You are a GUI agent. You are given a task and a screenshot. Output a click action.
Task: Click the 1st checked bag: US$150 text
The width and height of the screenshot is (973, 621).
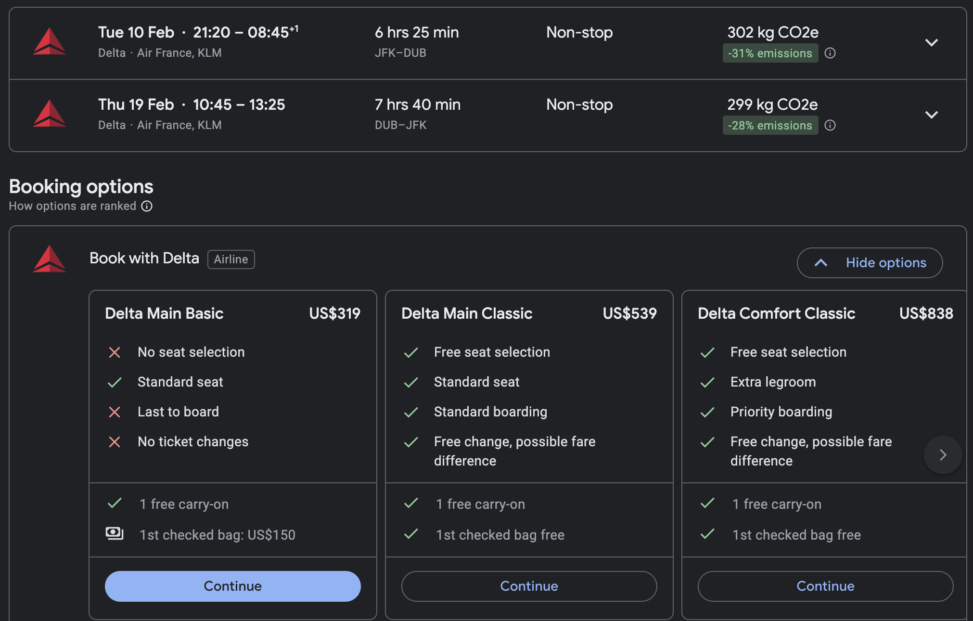(218, 535)
